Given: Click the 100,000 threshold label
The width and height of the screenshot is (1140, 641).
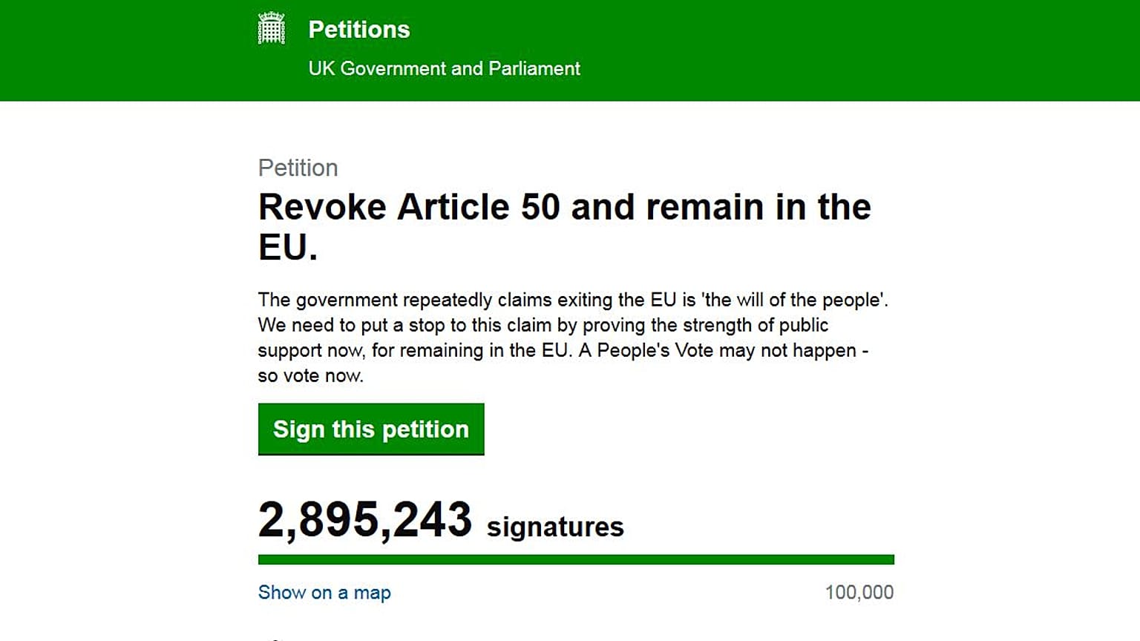Looking at the screenshot, I should click(859, 592).
